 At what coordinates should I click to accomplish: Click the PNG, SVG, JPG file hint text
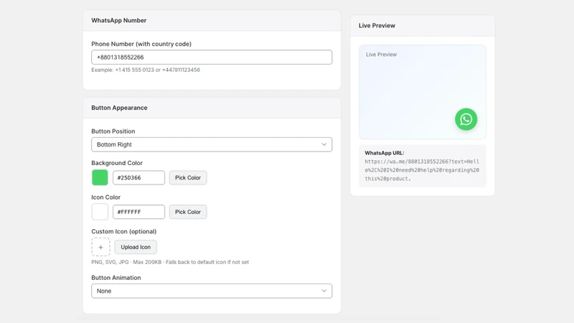(x=170, y=262)
